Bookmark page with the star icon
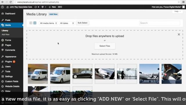Screen dimensions: 186x105 coord(179,2)
